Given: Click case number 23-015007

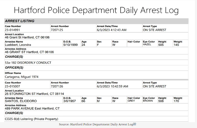Looking at the screenshot, I should point(12,86).
